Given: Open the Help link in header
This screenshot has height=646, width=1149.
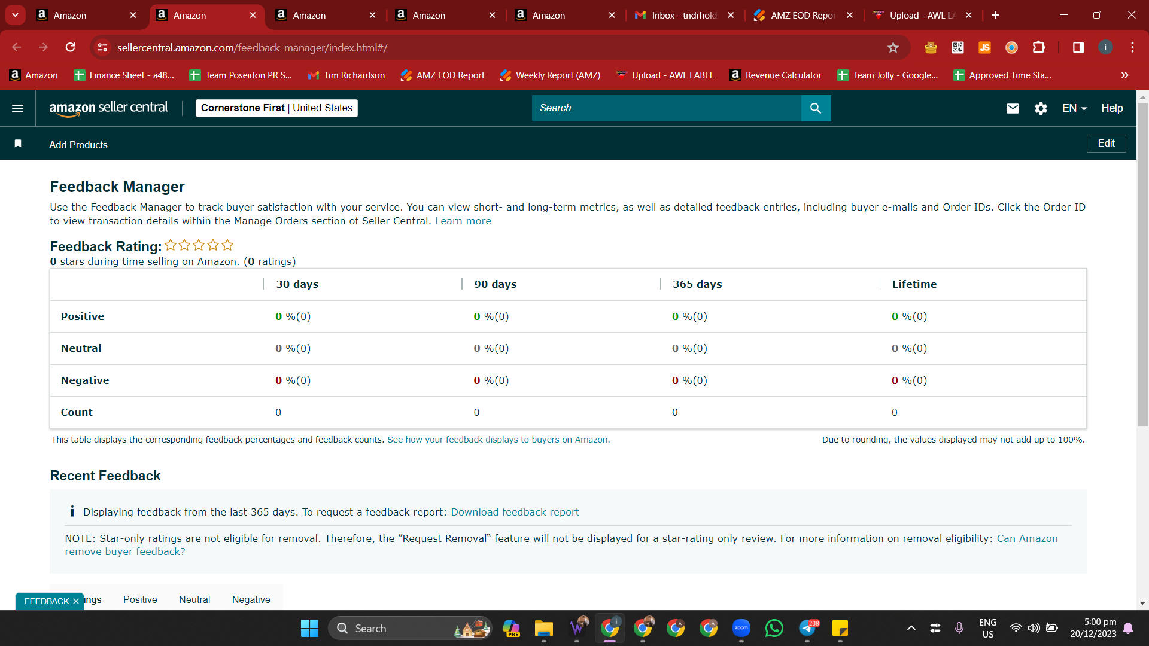Looking at the screenshot, I should [x=1112, y=108].
